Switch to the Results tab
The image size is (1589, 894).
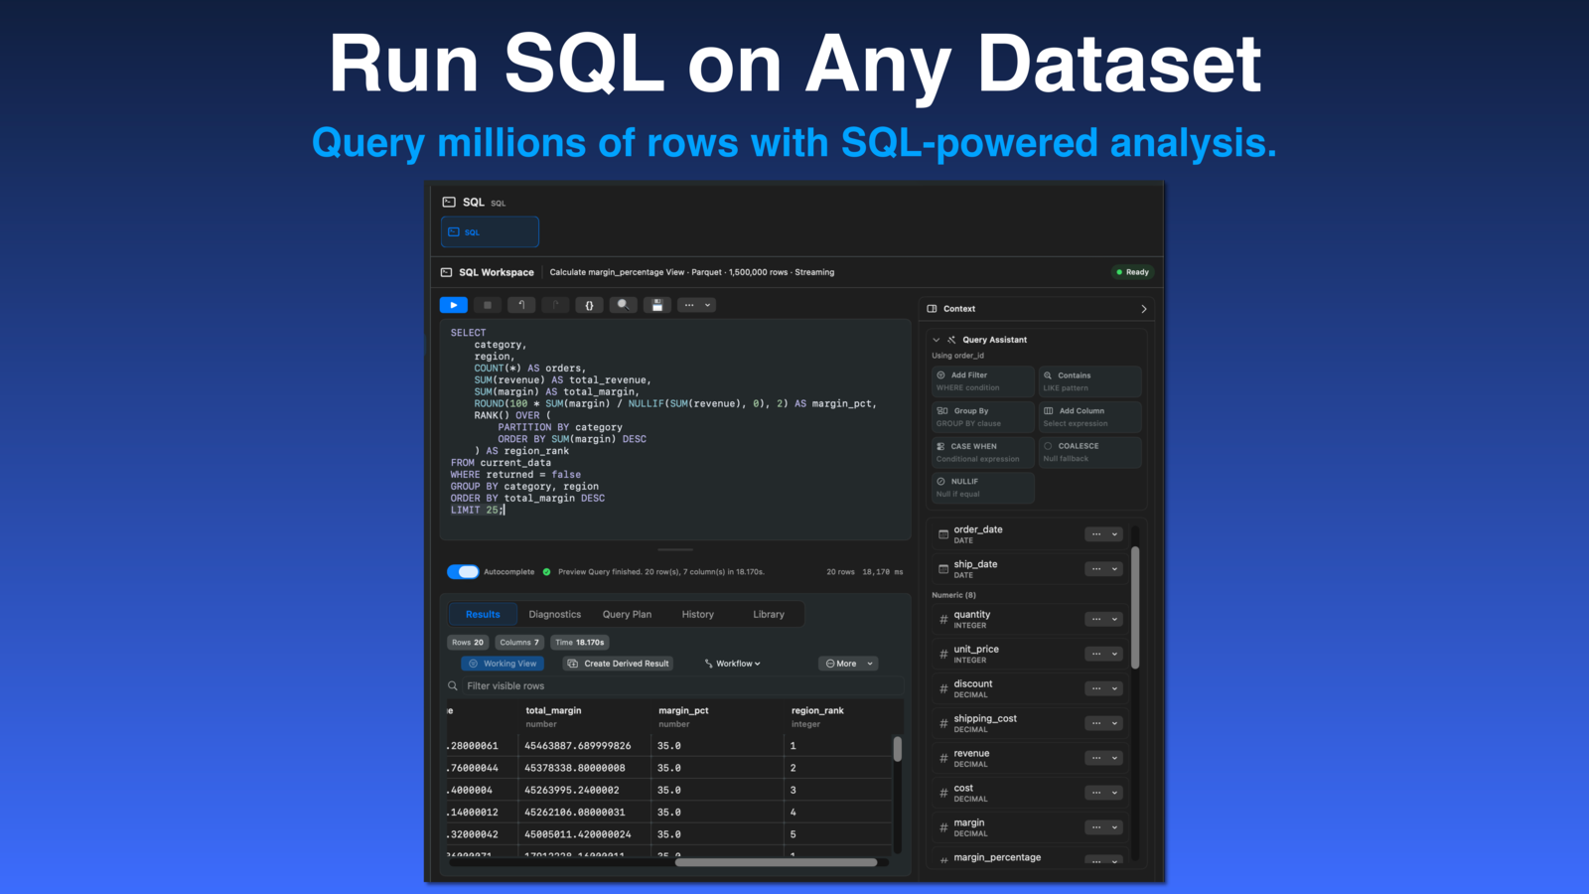point(483,614)
